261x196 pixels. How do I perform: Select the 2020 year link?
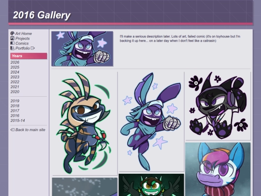click(15, 91)
